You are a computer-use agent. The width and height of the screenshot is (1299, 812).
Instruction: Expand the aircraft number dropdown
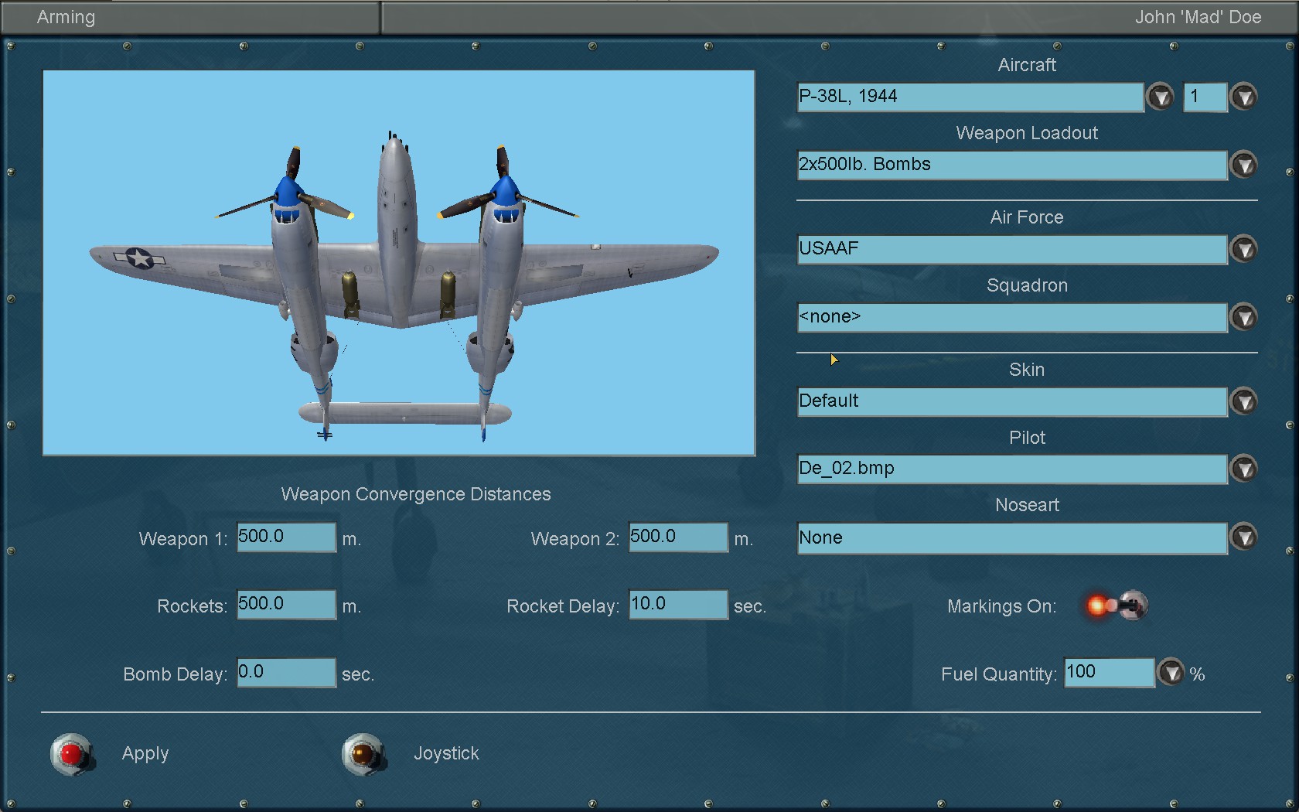pos(1243,97)
